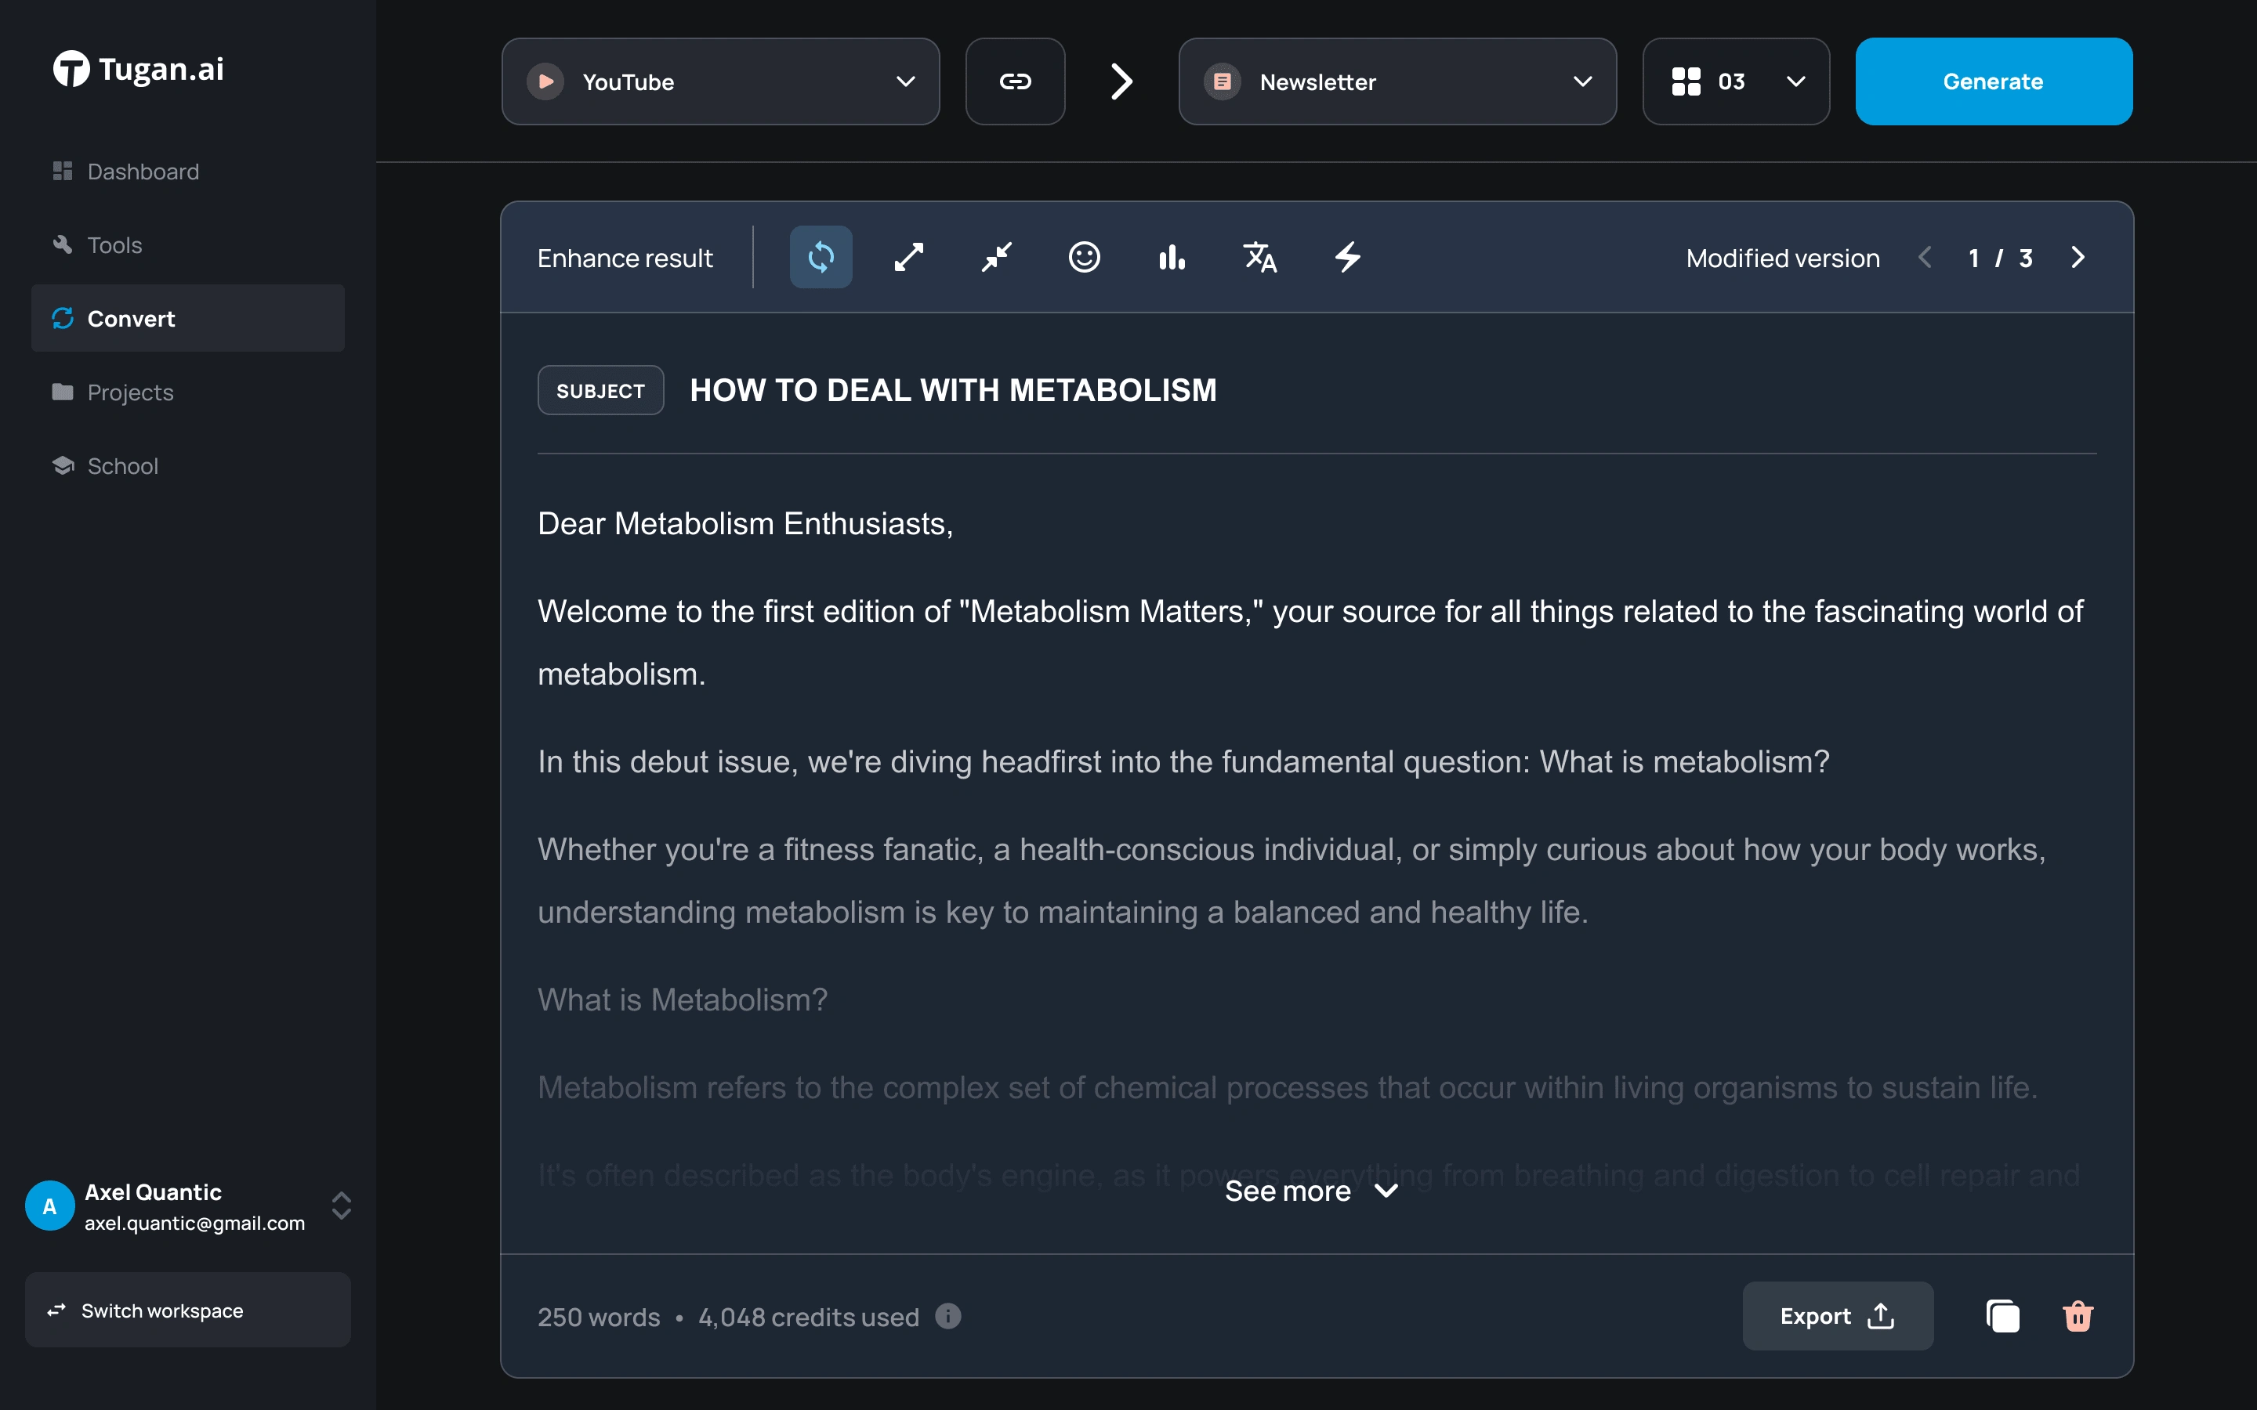Click the Dashboard grid icon
The width and height of the screenshot is (2257, 1410).
[63, 172]
